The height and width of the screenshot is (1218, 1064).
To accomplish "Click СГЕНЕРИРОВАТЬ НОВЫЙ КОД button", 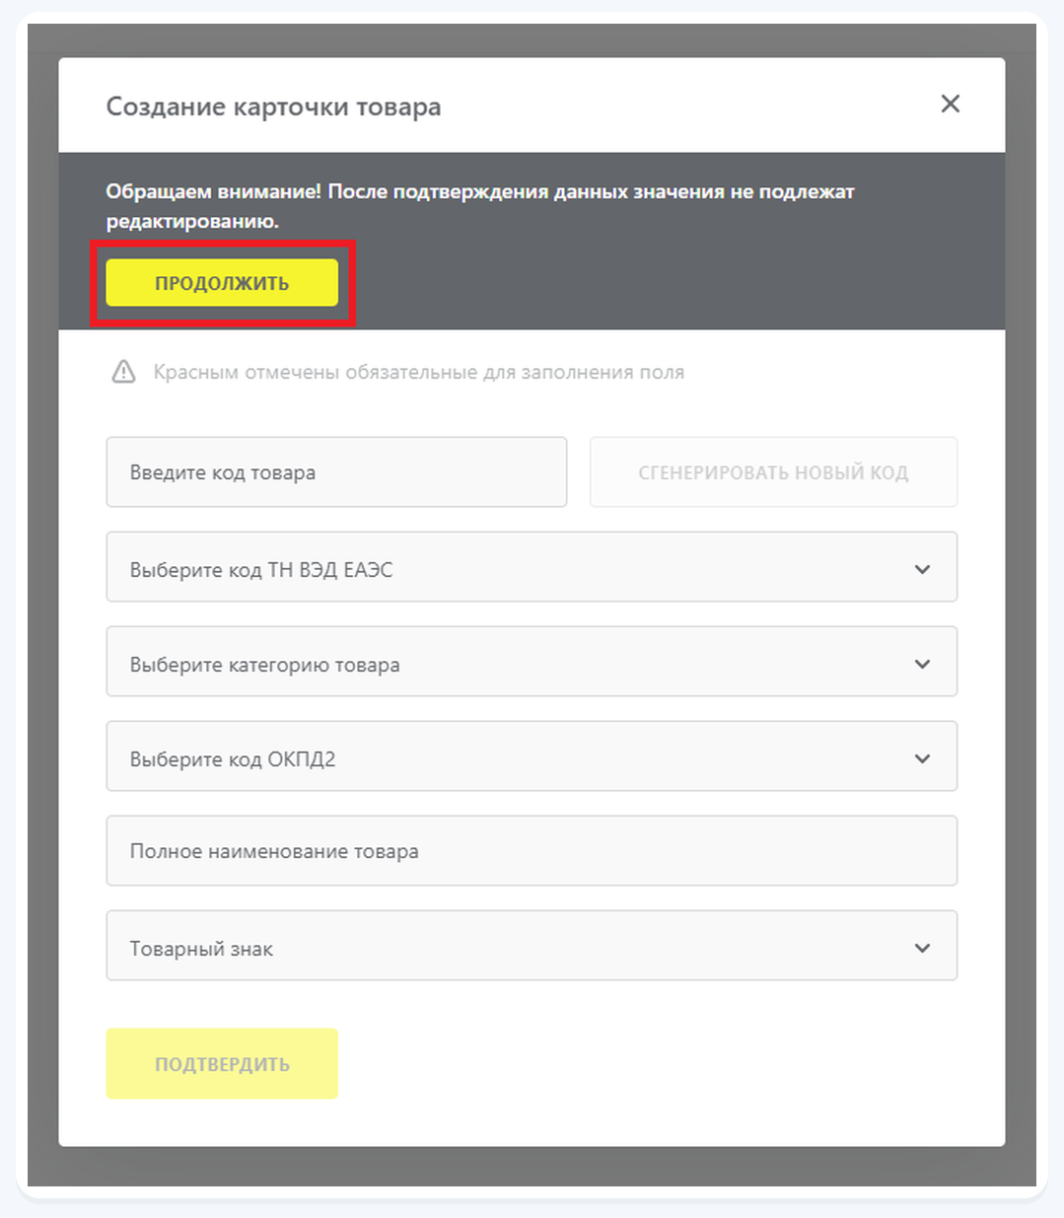I will pos(773,472).
